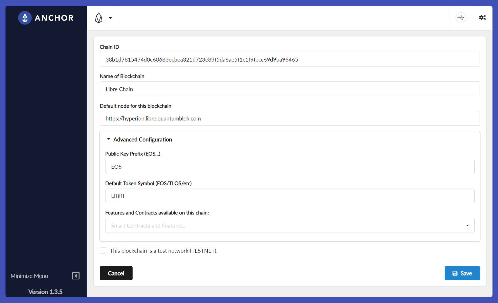
Task: Collapse the Advanced Configuration section
Action: coord(139,139)
